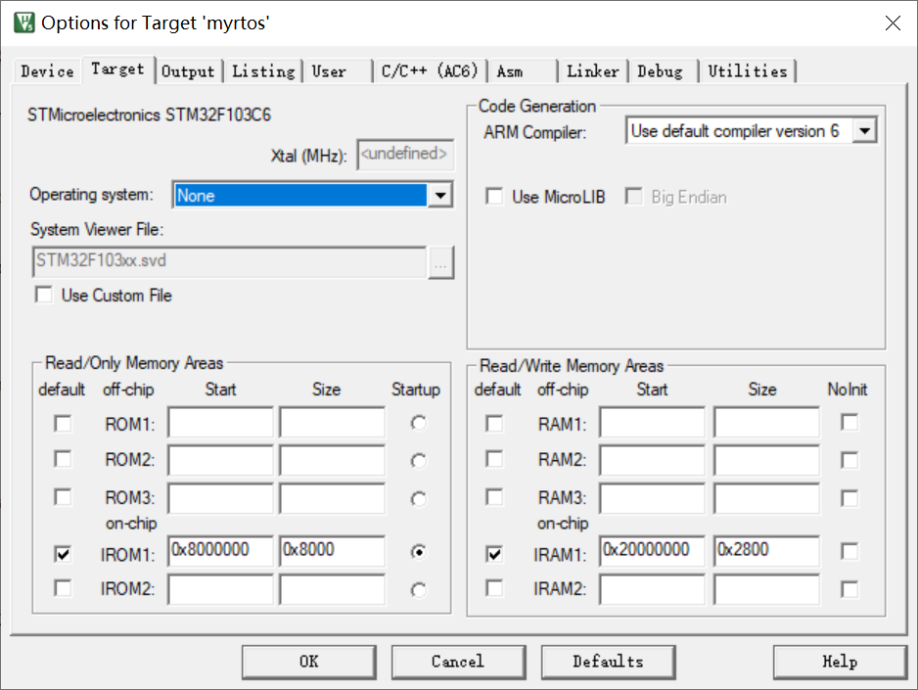Check the ROM2 default checkbox

click(63, 459)
